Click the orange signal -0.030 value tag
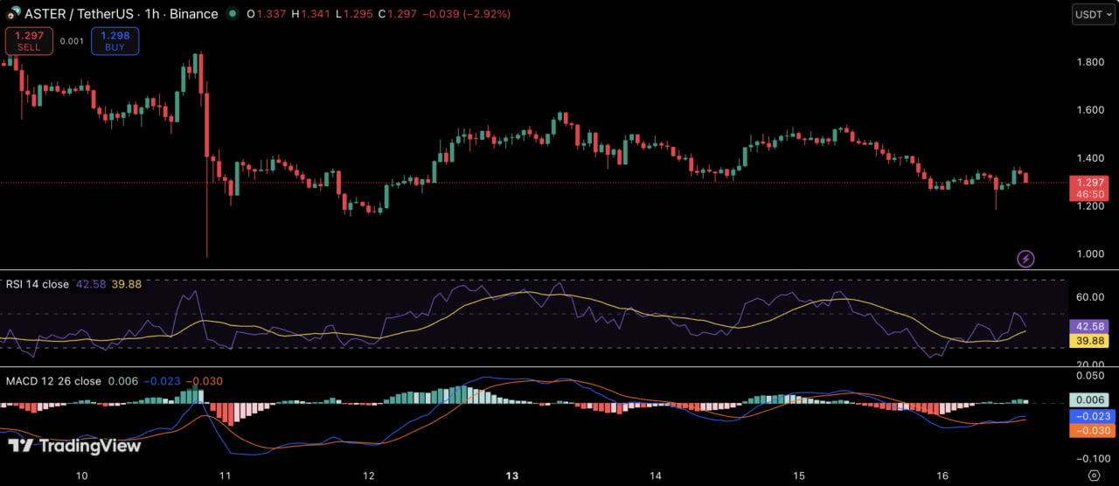This screenshot has height=486, width=1119. pos(1088,430)
